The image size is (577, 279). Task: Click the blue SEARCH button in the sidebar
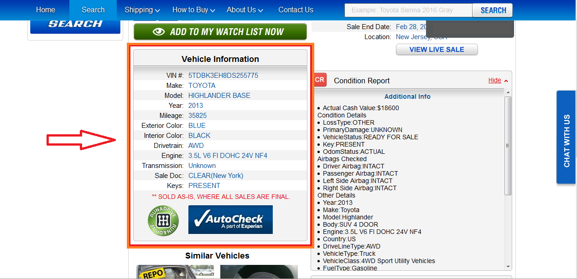[x=75, y=26]
